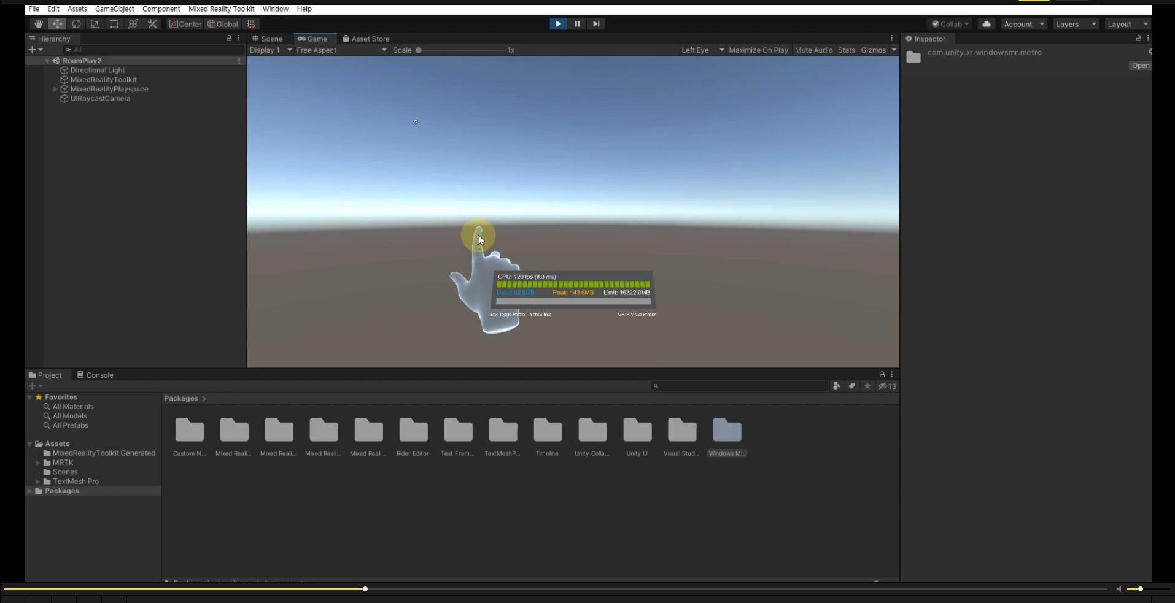Switch to the Console tab
Viewport: 1175px width, 603px height.
(95, 375)
